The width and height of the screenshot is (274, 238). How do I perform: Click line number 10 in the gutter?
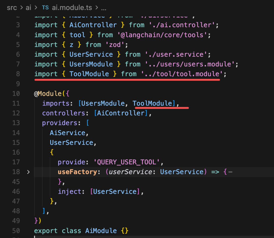16,94
